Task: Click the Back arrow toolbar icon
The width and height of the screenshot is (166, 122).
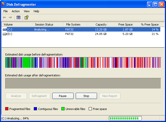Action: click(x=4, y=17)
